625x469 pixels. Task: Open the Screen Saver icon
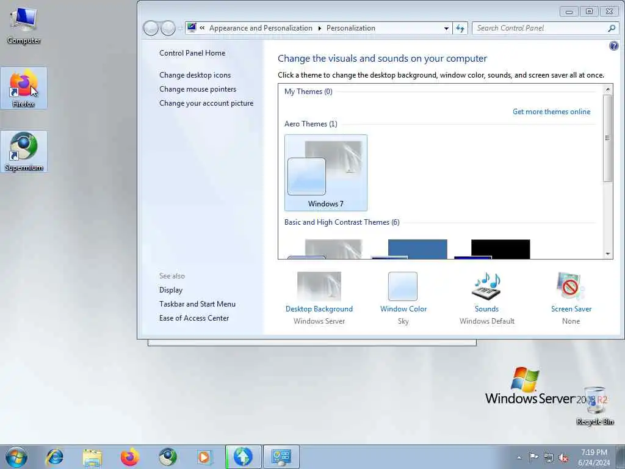coord(571,286)
